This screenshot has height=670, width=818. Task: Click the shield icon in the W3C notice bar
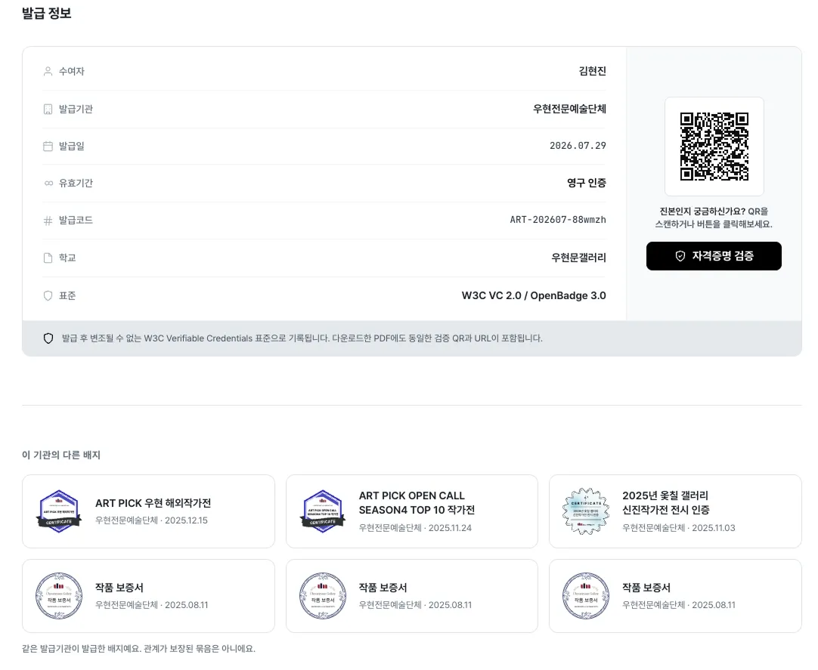pyautogui.click(x=48, y=338)
